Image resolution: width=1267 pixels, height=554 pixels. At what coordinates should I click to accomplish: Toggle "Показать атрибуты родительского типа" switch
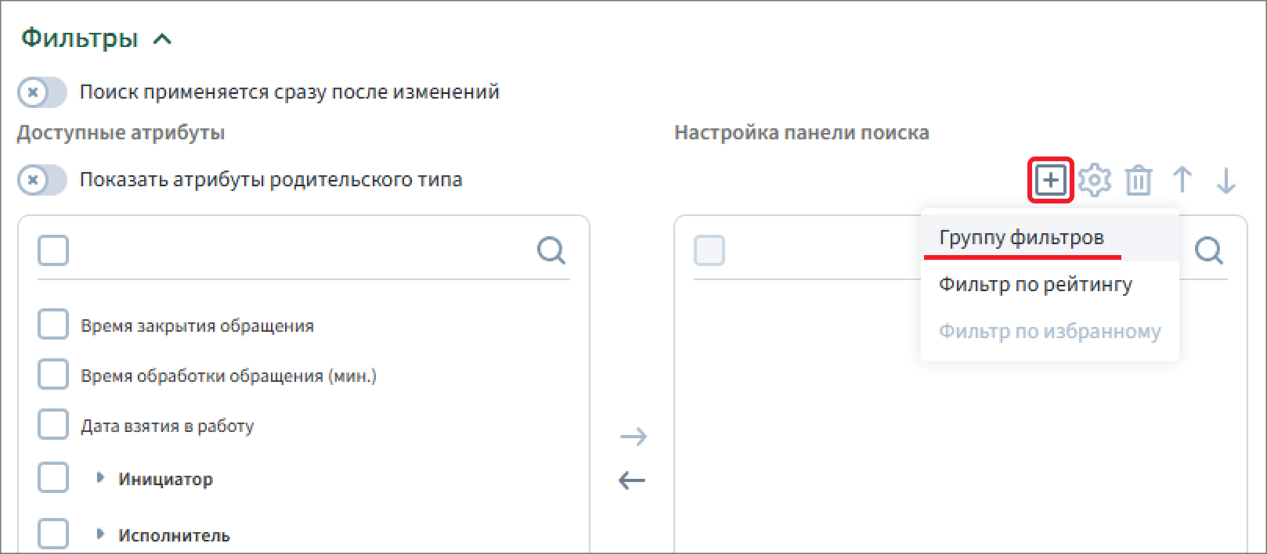pyautogui.click(x=42, y=180)
